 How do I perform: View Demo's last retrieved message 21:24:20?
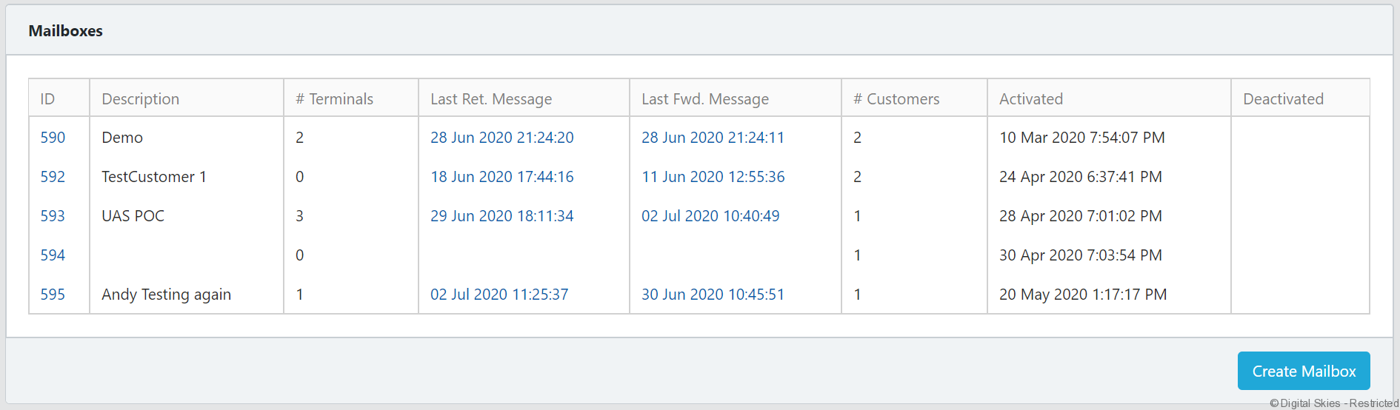coord(501,138)
